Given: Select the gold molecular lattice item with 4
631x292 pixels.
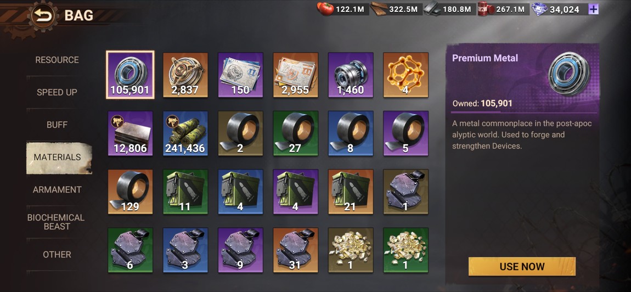Looking at the screenshot, I should 405,75.
